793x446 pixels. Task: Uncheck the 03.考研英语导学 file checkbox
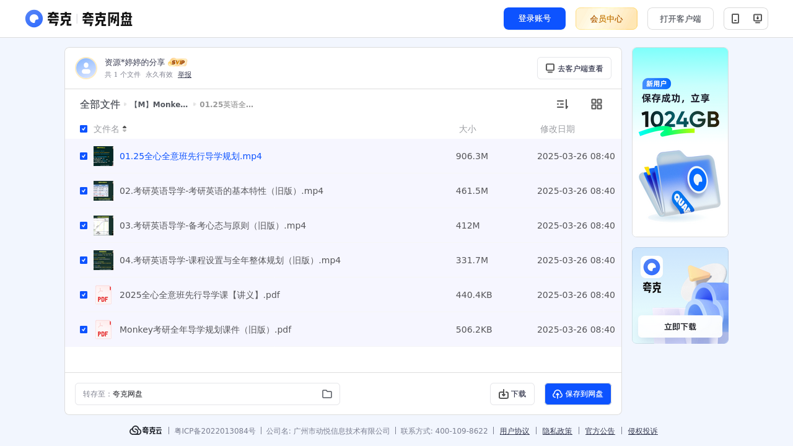point(84,225)
